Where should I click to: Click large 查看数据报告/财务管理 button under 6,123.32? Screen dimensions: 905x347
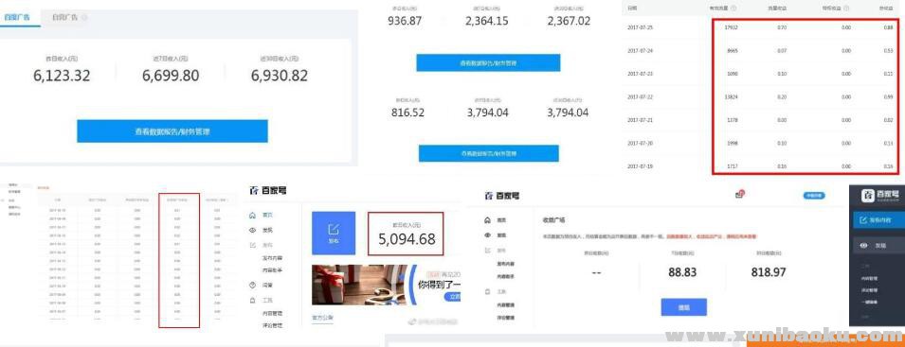tap(172, 131)
